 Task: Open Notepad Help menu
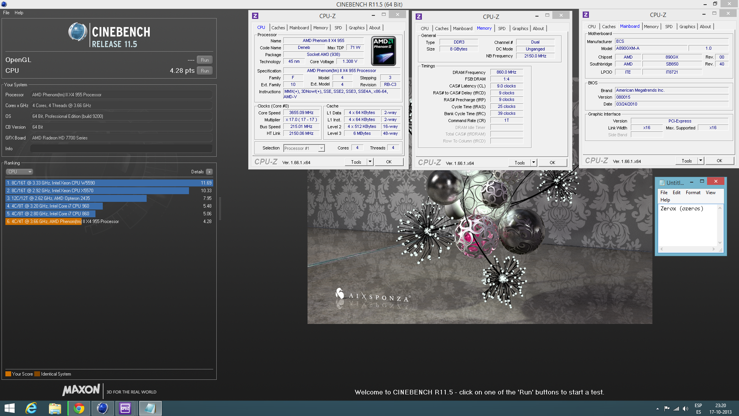coord(665,200)
